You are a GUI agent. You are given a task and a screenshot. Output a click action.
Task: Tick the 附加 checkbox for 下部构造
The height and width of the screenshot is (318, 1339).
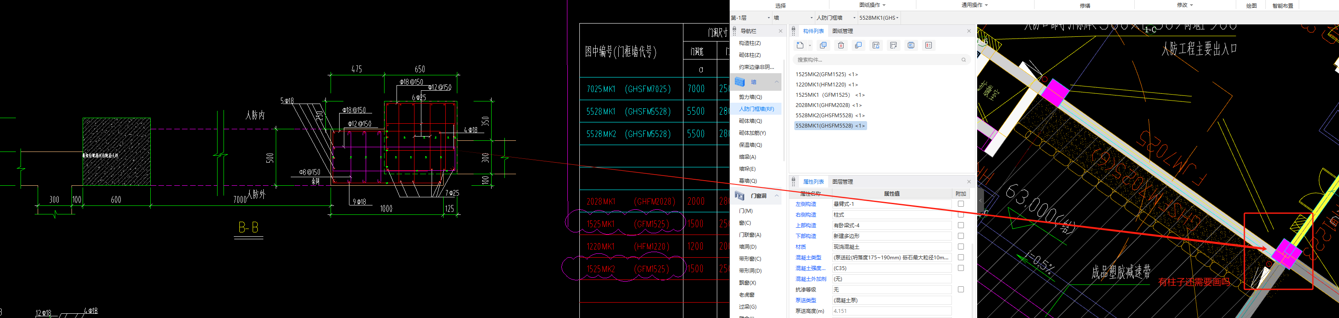tap(960, 236)
